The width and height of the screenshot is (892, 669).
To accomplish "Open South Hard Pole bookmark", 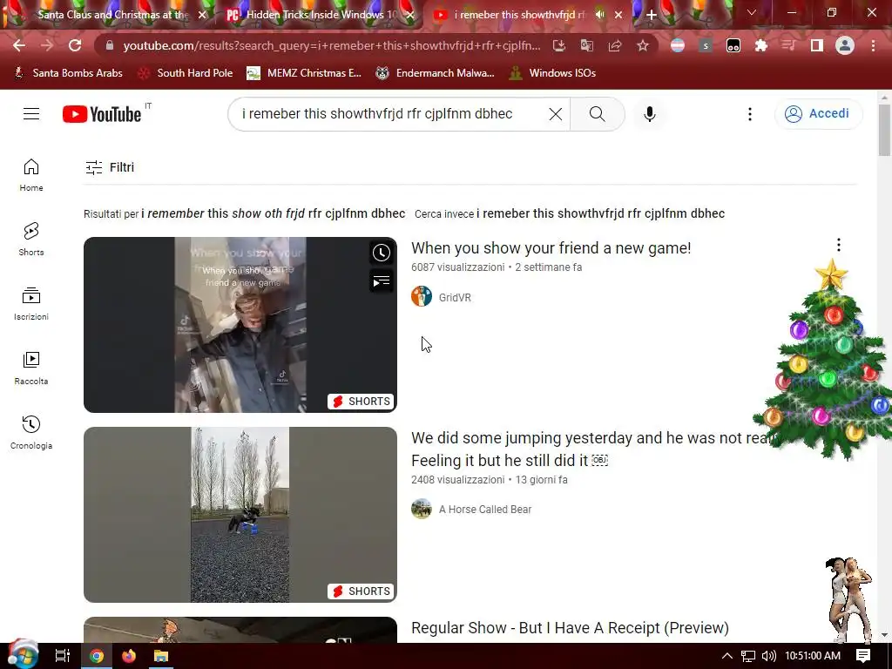I will pyautogui.click(x=186, y=73).
